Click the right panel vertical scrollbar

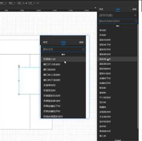[138, 76]
